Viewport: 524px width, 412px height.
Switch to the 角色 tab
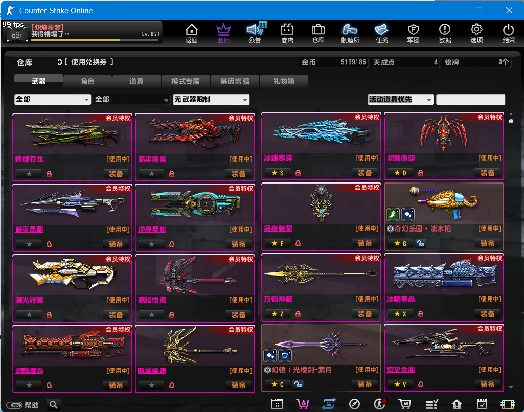[x=87, y=81]
